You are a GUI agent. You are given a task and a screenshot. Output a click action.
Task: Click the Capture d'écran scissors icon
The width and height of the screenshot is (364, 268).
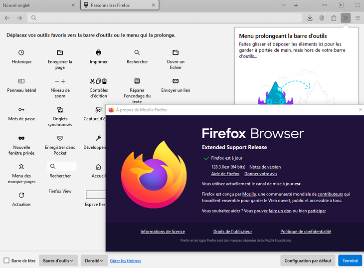[98, 109]
